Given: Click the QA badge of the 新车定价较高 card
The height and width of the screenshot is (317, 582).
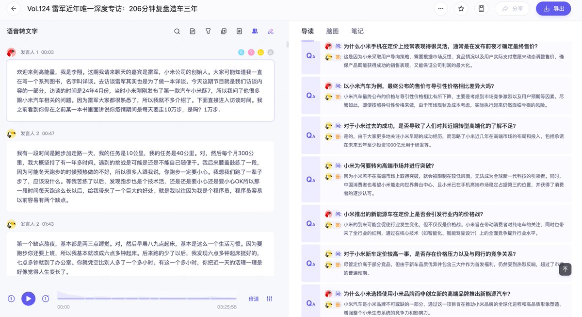Looking at the screenshot, I should tap(311, 264).
